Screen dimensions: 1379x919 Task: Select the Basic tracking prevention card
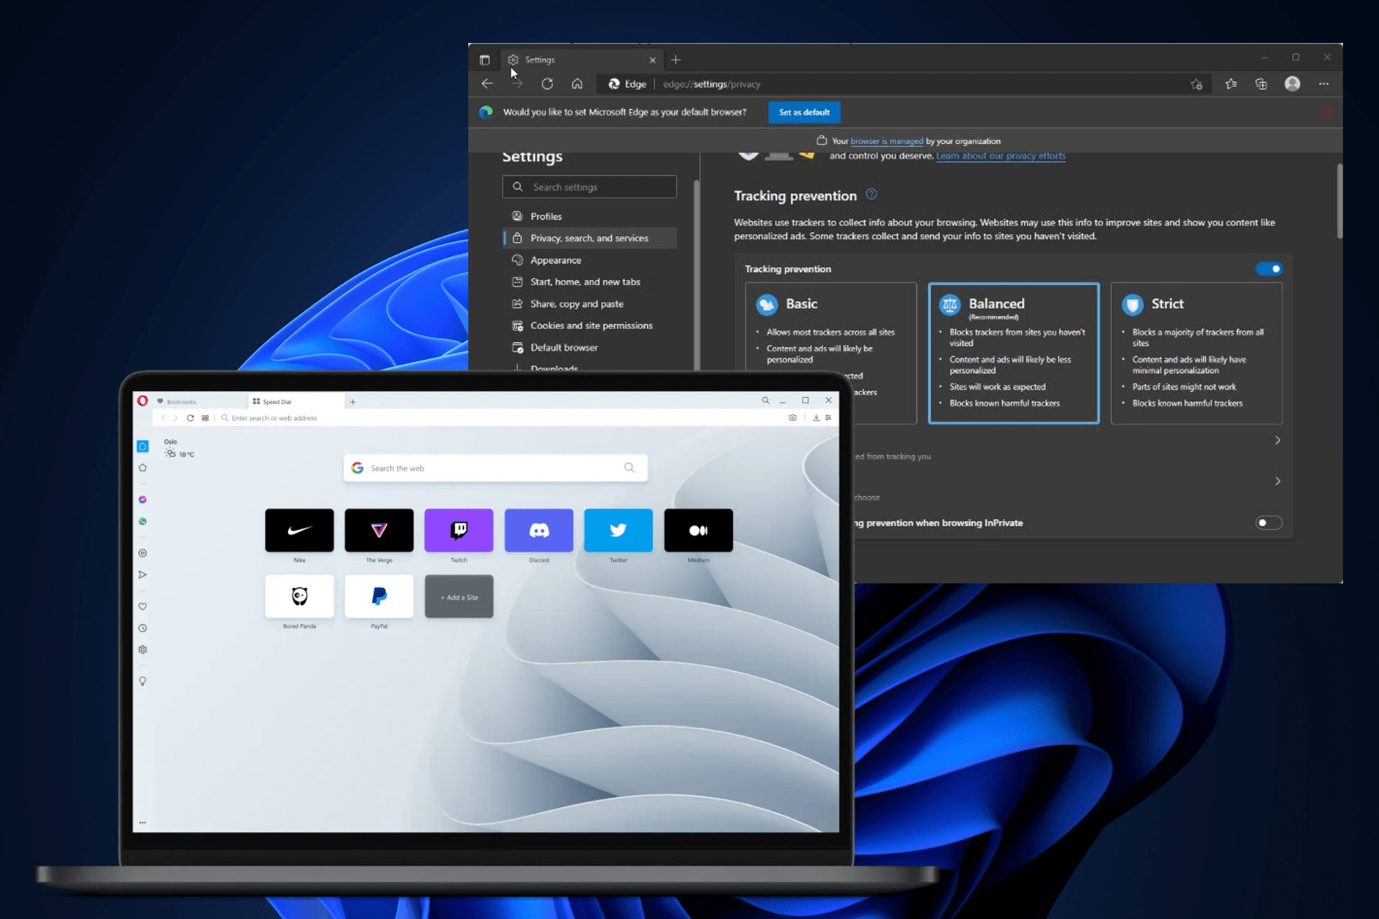click(x=831, y=353)
